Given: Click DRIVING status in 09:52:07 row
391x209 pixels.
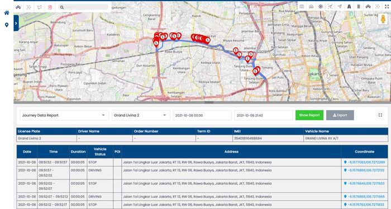Looking at the screenshot, I should point(95,197).
